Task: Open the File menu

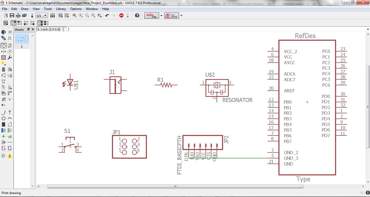Action: click(x=5, y=9)
